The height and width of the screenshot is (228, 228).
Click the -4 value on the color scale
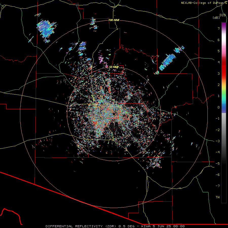pos(218,152)
